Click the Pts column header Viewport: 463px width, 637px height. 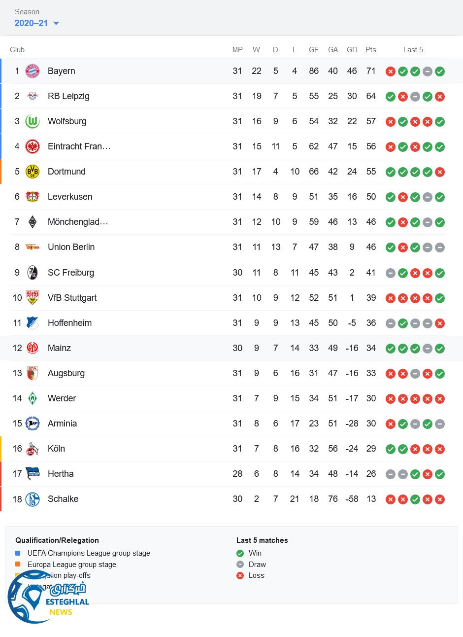[371, 50]
